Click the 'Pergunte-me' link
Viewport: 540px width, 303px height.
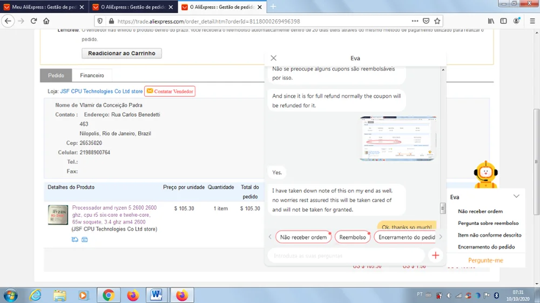coord(485,260)
